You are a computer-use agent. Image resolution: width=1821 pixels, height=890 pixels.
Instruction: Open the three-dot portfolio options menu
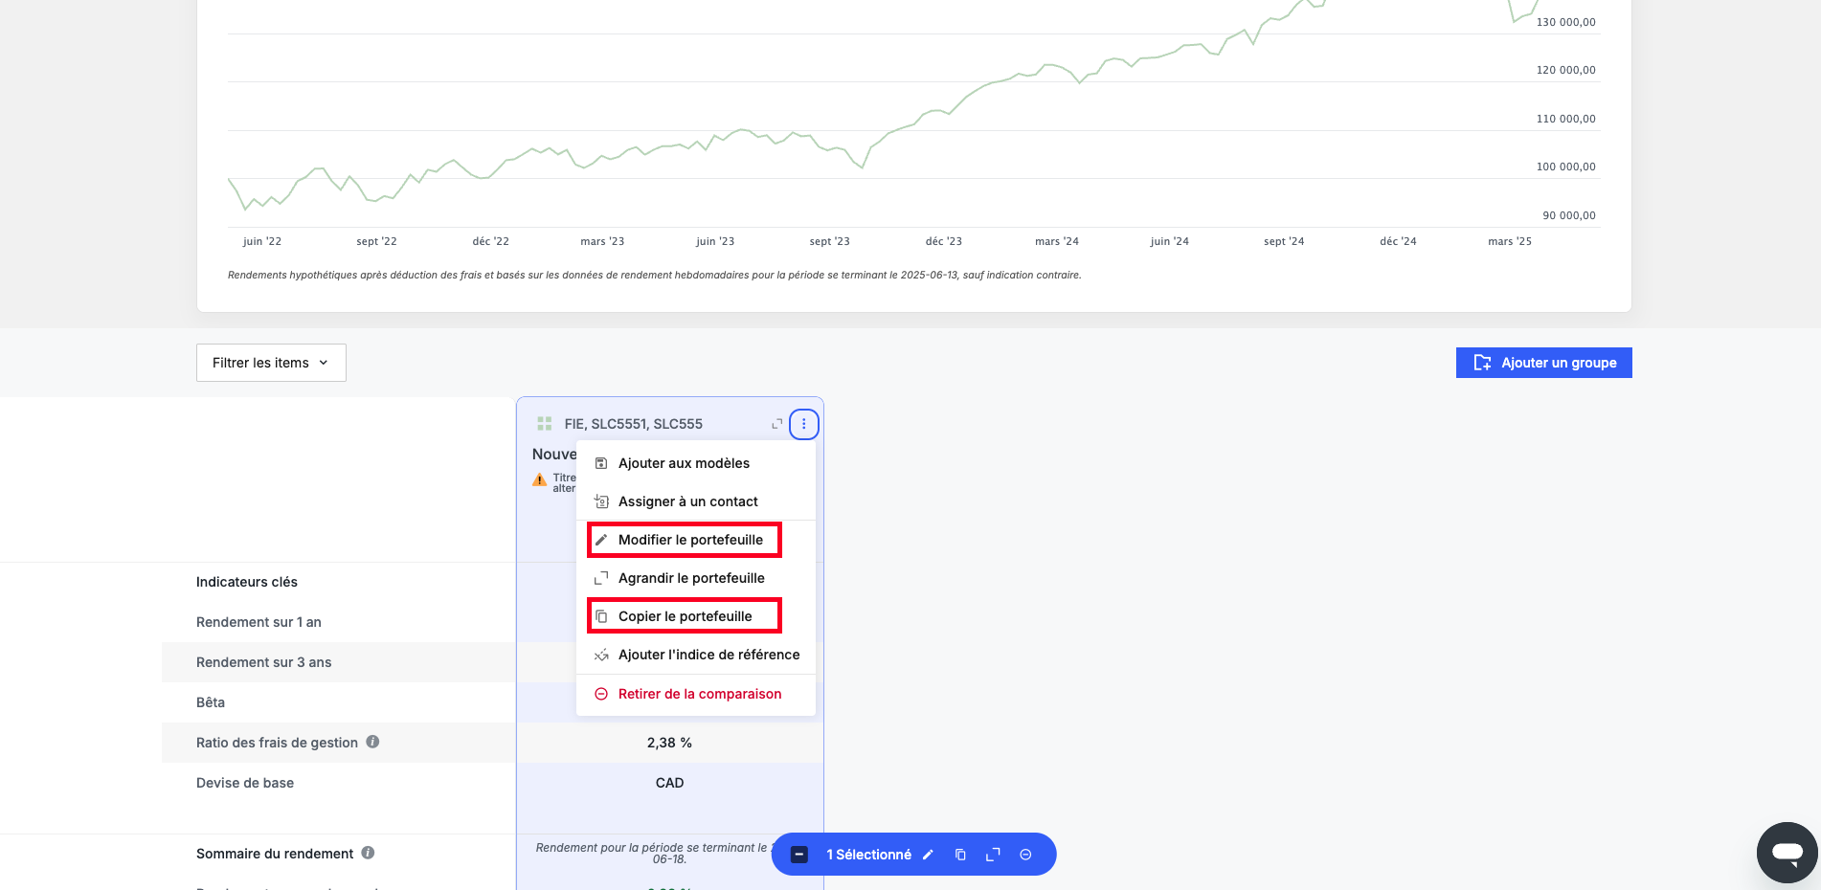803,424
